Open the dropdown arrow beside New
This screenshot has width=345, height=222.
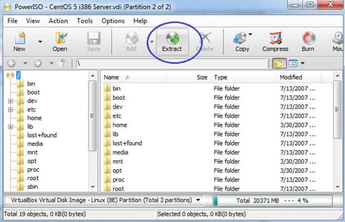tap(40, 41)
